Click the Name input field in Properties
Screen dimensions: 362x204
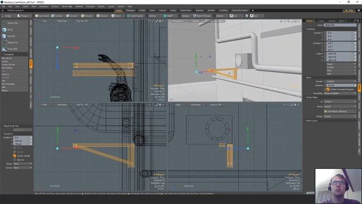(x=340, y=25)
